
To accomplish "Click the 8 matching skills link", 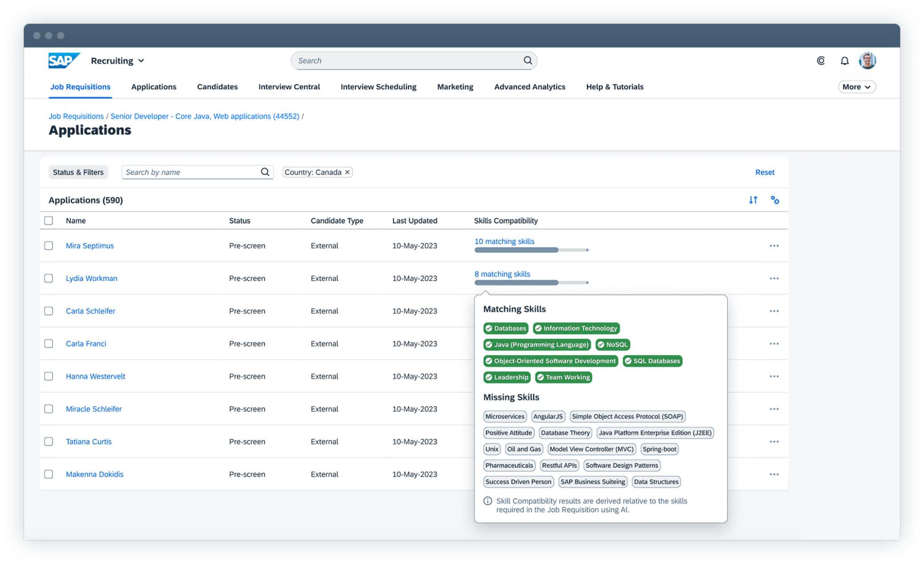I will 502,274.
